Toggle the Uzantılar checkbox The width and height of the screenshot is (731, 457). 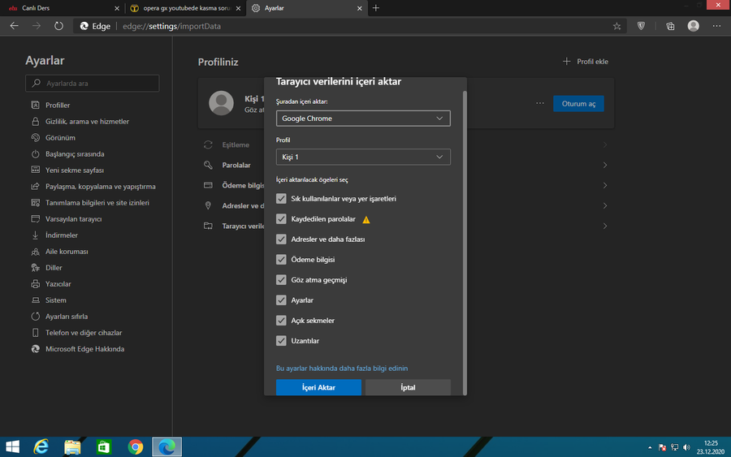click(281, 341)
